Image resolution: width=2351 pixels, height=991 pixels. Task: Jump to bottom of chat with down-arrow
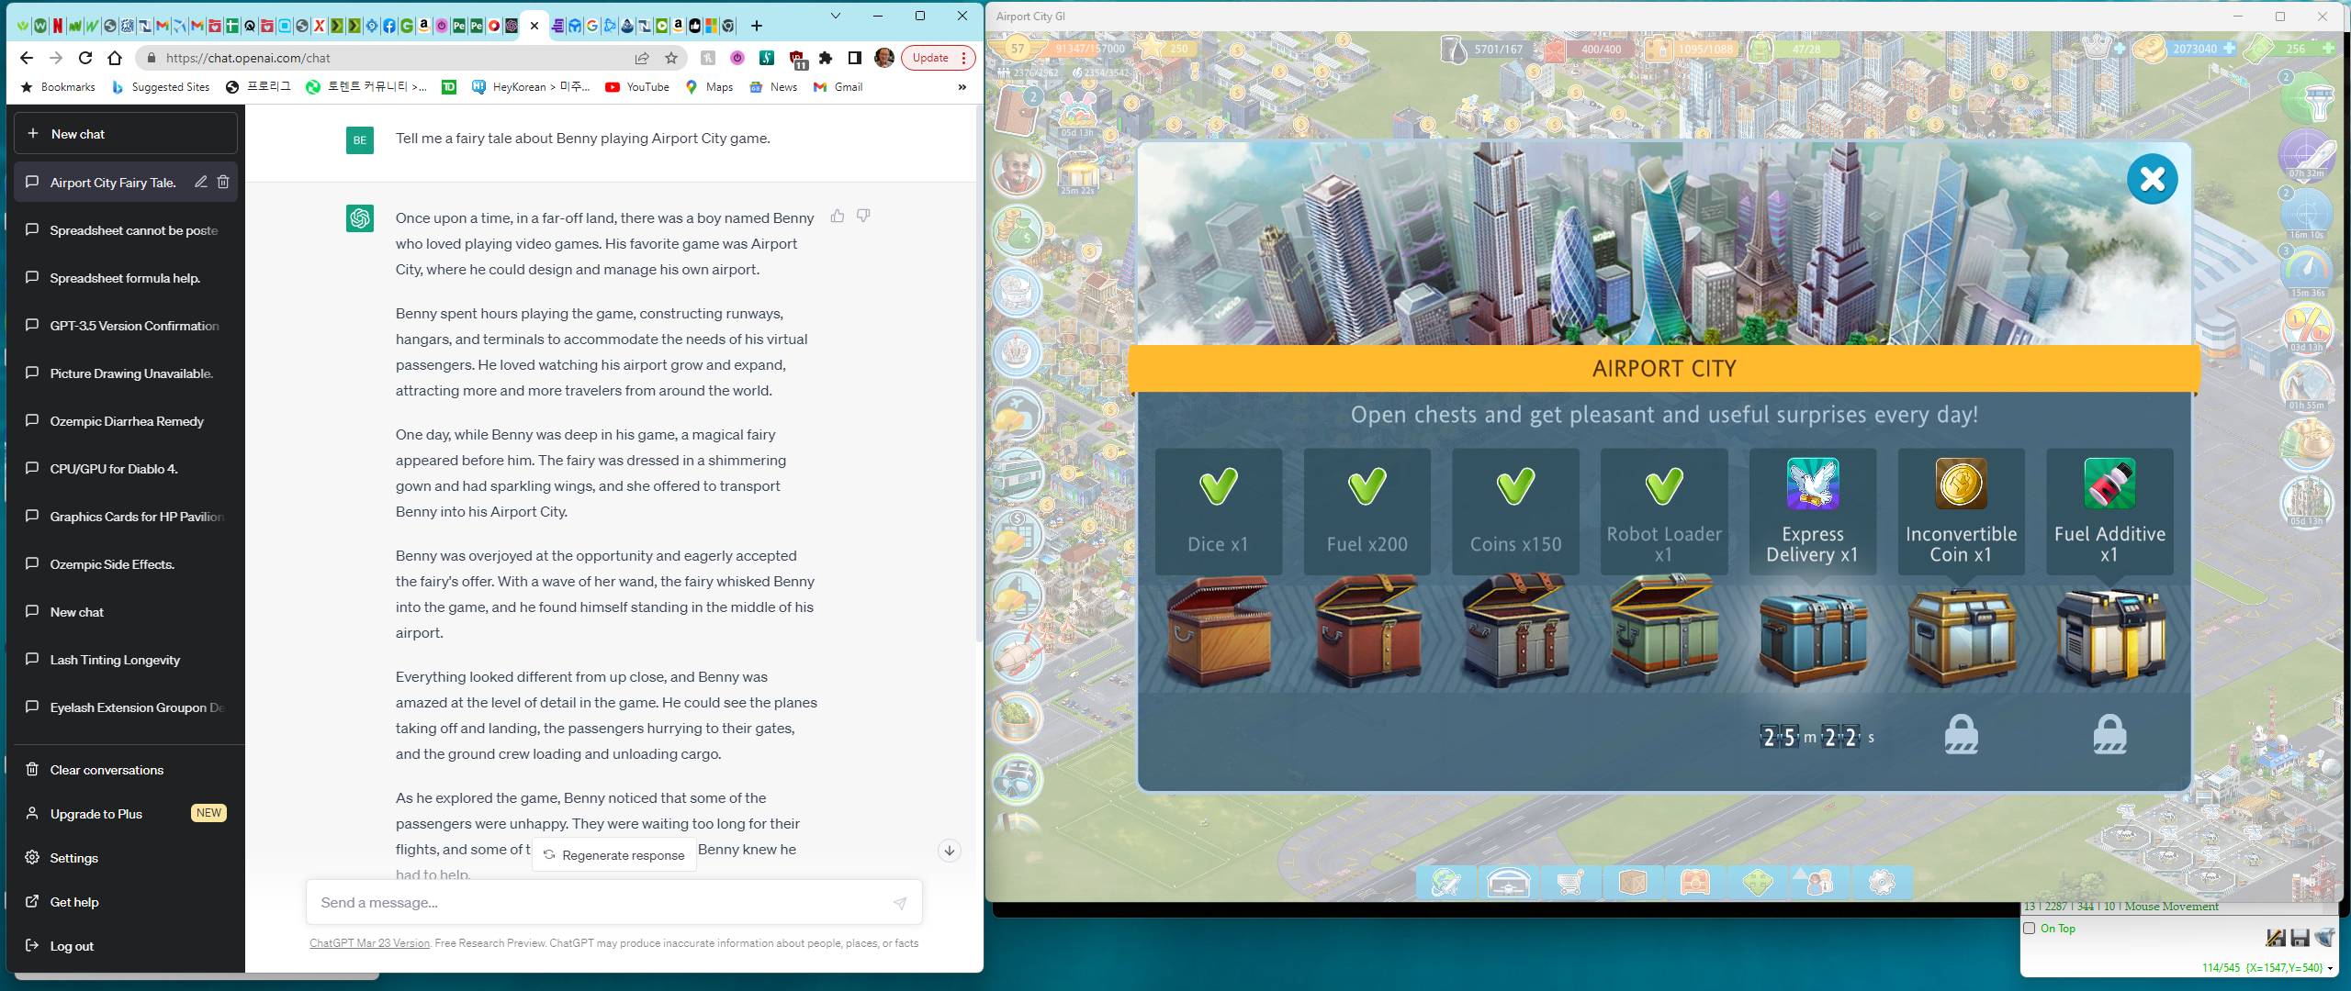click(950, 851)
